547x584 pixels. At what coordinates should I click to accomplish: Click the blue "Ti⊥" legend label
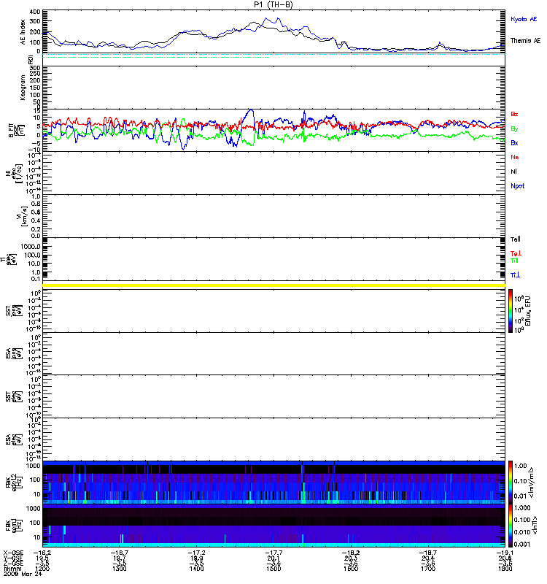[x=515, y=275]
